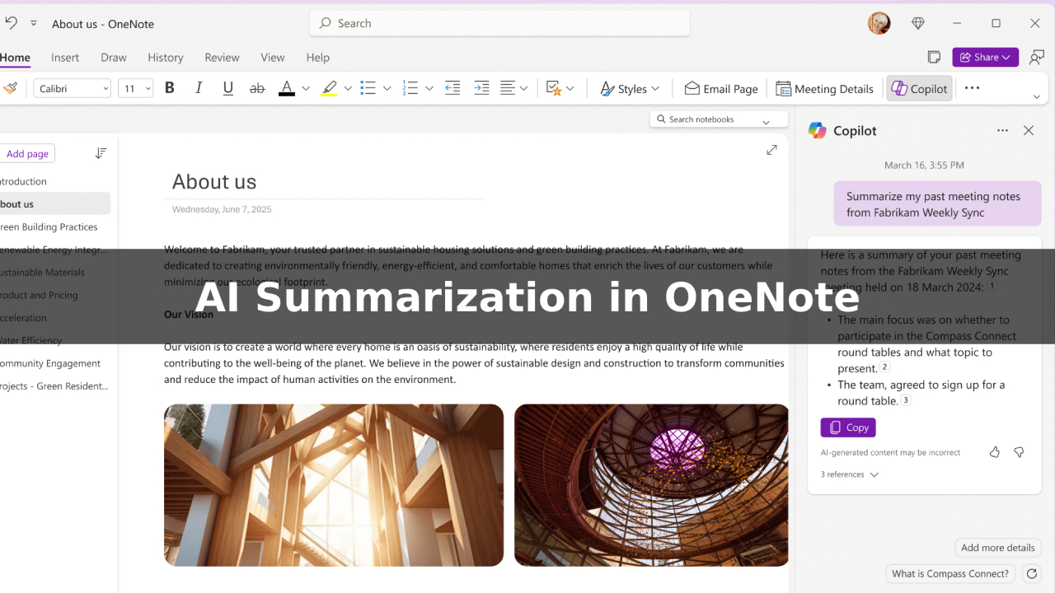
Task: Click the sticky notes feed icon
Action: coord(934,57)
